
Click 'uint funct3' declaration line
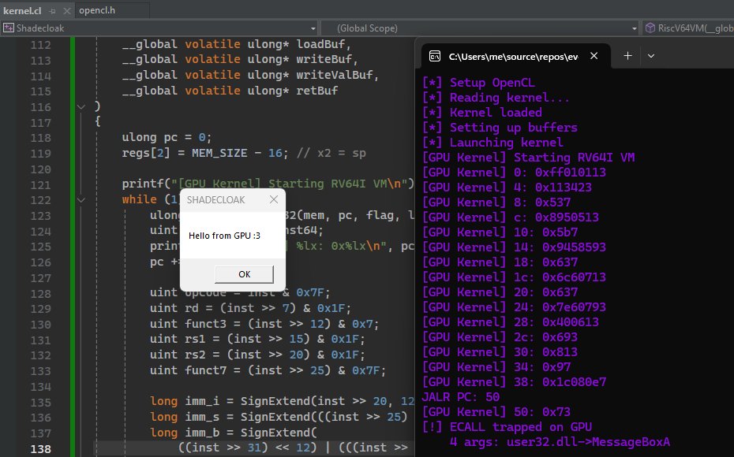tap(264, 324)
